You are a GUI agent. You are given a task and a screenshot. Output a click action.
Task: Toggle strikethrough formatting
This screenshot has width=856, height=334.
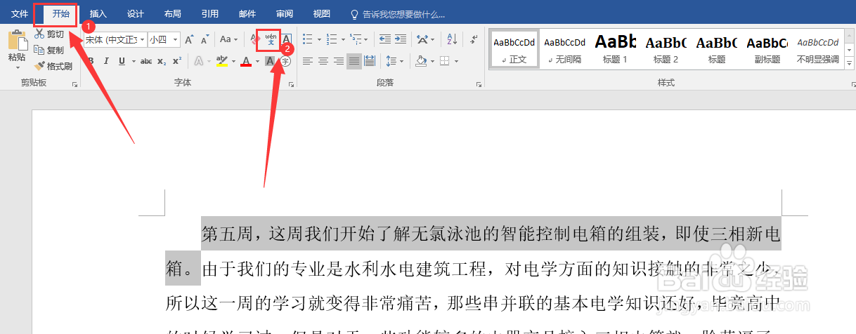(x=146, y=61)
